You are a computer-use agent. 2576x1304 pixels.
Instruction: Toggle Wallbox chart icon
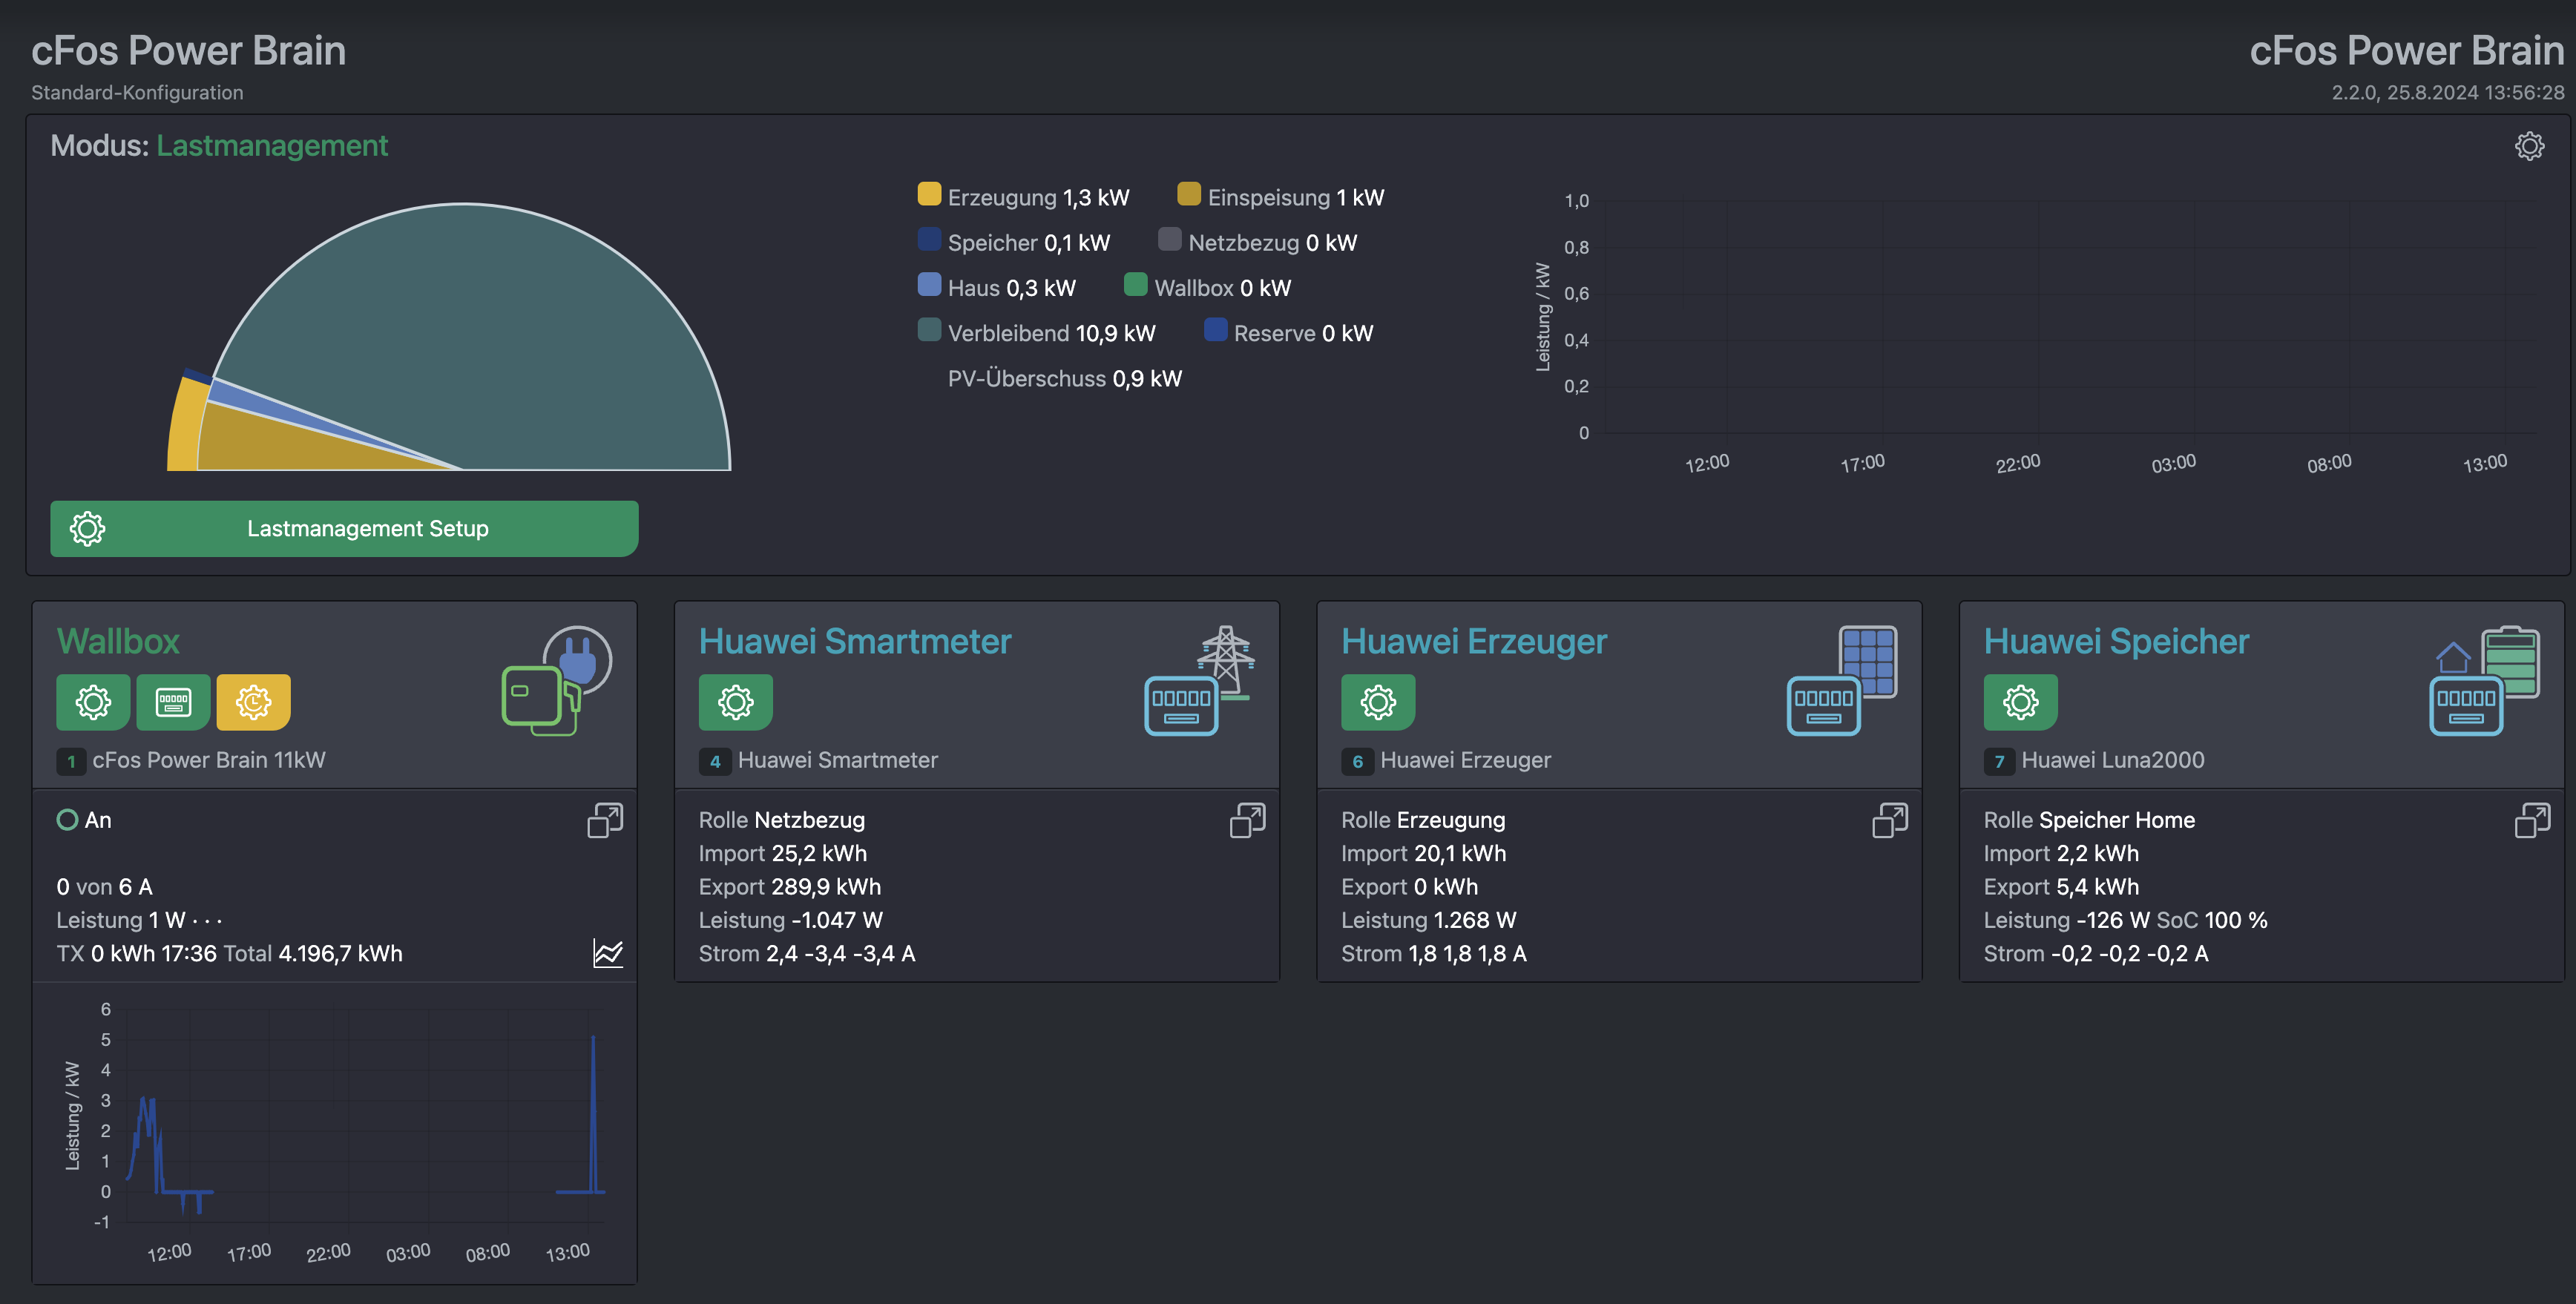pyautogui.click(x=608, y=953)
